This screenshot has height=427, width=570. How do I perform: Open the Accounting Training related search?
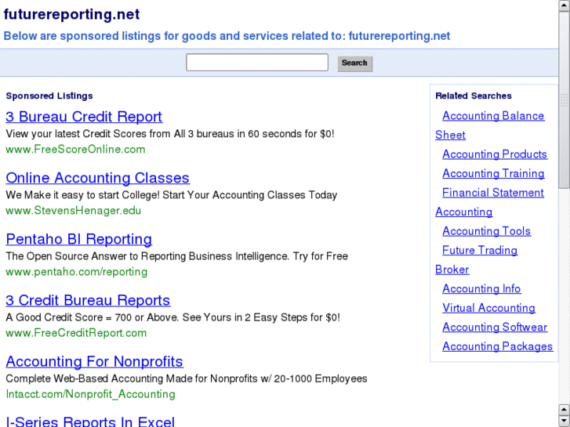click(x=493, y=173)
